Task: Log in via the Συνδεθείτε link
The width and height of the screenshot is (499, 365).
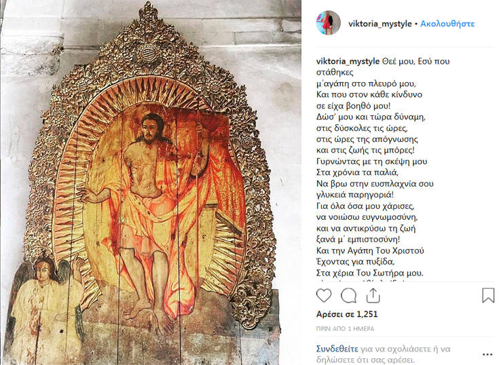Action: click(337, 349)
